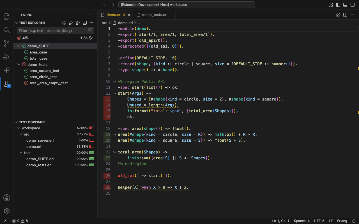Collapse workspace coverage node
The height and width of the screenshot is (224, 359).
tap(19, 128)
